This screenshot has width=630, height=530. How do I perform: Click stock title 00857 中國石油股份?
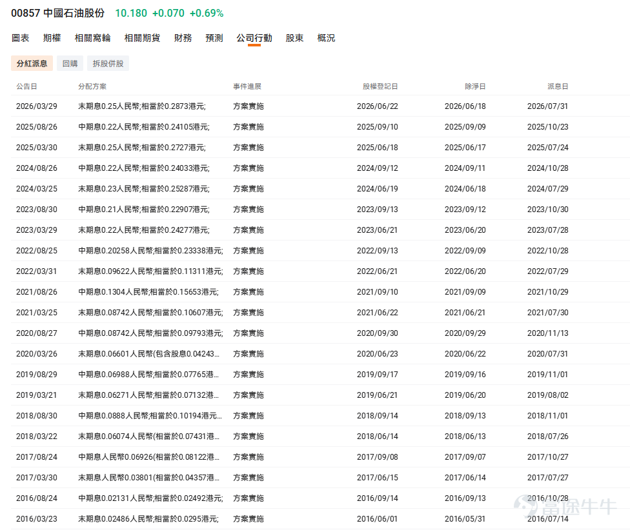pos(58,14)
